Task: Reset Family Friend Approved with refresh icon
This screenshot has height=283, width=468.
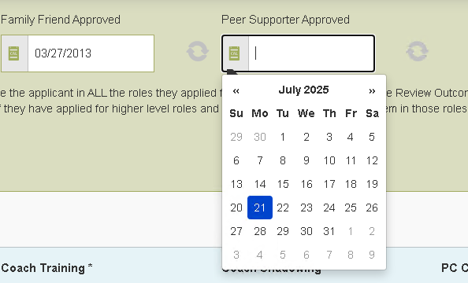Action: [198, 52]
